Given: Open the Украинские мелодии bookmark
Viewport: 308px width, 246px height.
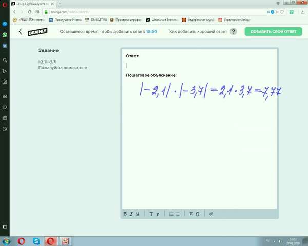Looking at the screenshot, I should tap(234, 20).
